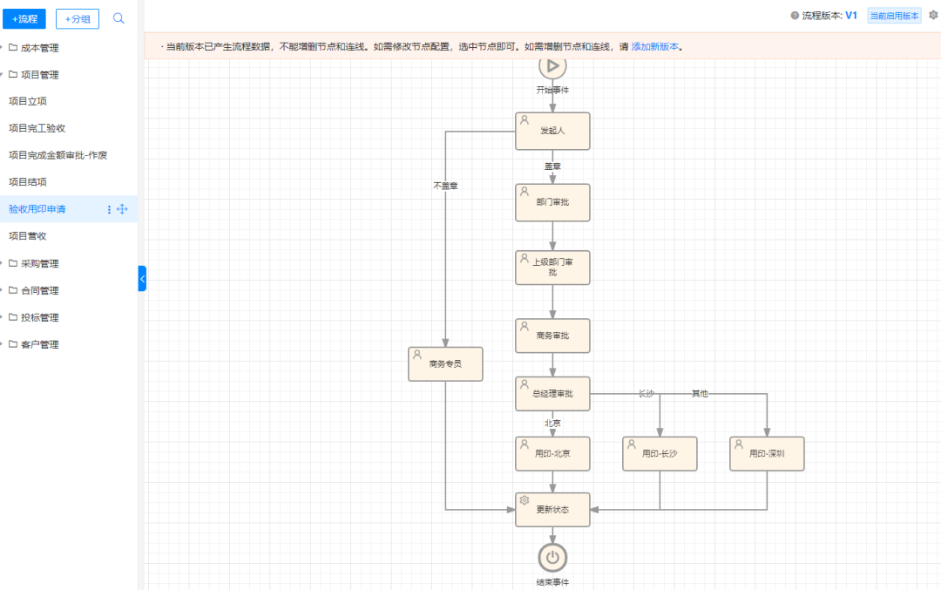Click the user icon on 上级部门审批 node
The height and width of the screenshot is (590, 941).
[x=525, y=258]
